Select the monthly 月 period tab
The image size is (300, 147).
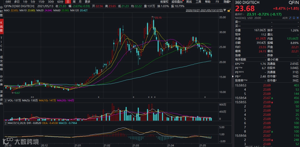click(x=80, y=2)
